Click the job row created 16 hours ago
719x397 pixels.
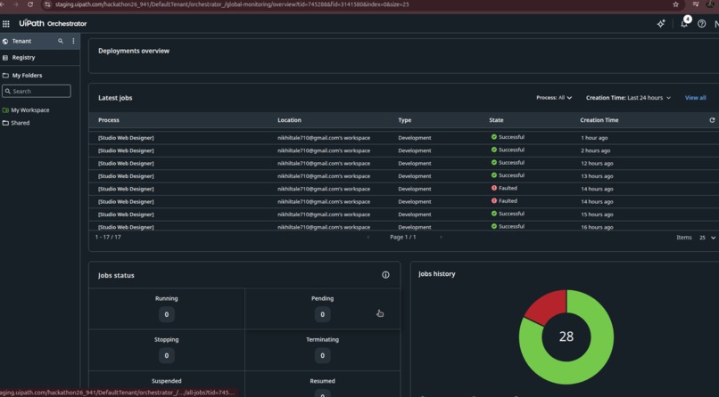(x=403, y=226)
